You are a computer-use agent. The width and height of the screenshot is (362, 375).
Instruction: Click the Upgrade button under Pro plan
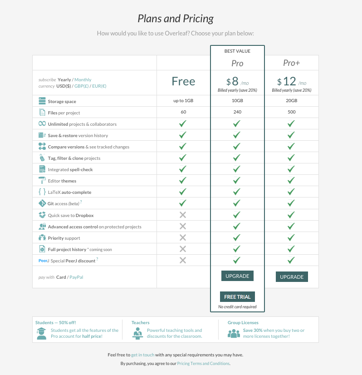(x=237, y=276)
